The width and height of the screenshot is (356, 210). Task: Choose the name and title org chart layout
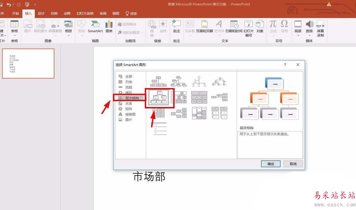pyautogui.click(x=179, y=82)
